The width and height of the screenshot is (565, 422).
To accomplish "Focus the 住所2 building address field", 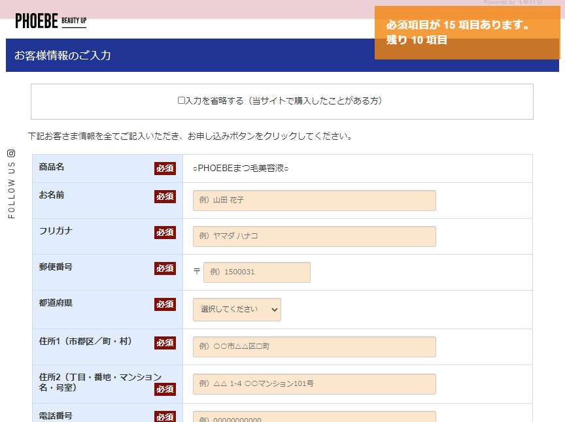I will 314,384.
